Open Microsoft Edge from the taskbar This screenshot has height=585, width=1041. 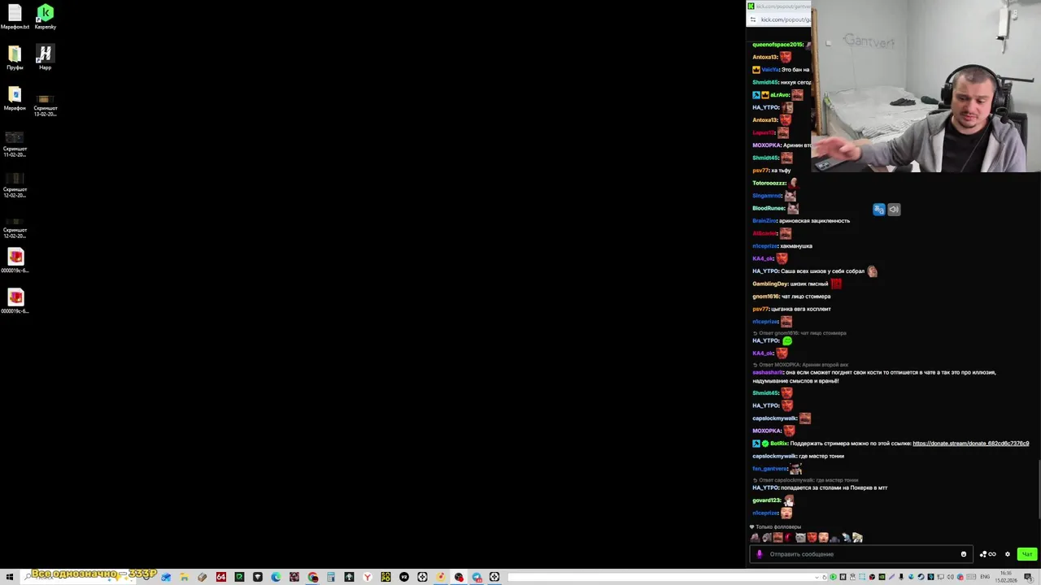click(x=276, y=577)
